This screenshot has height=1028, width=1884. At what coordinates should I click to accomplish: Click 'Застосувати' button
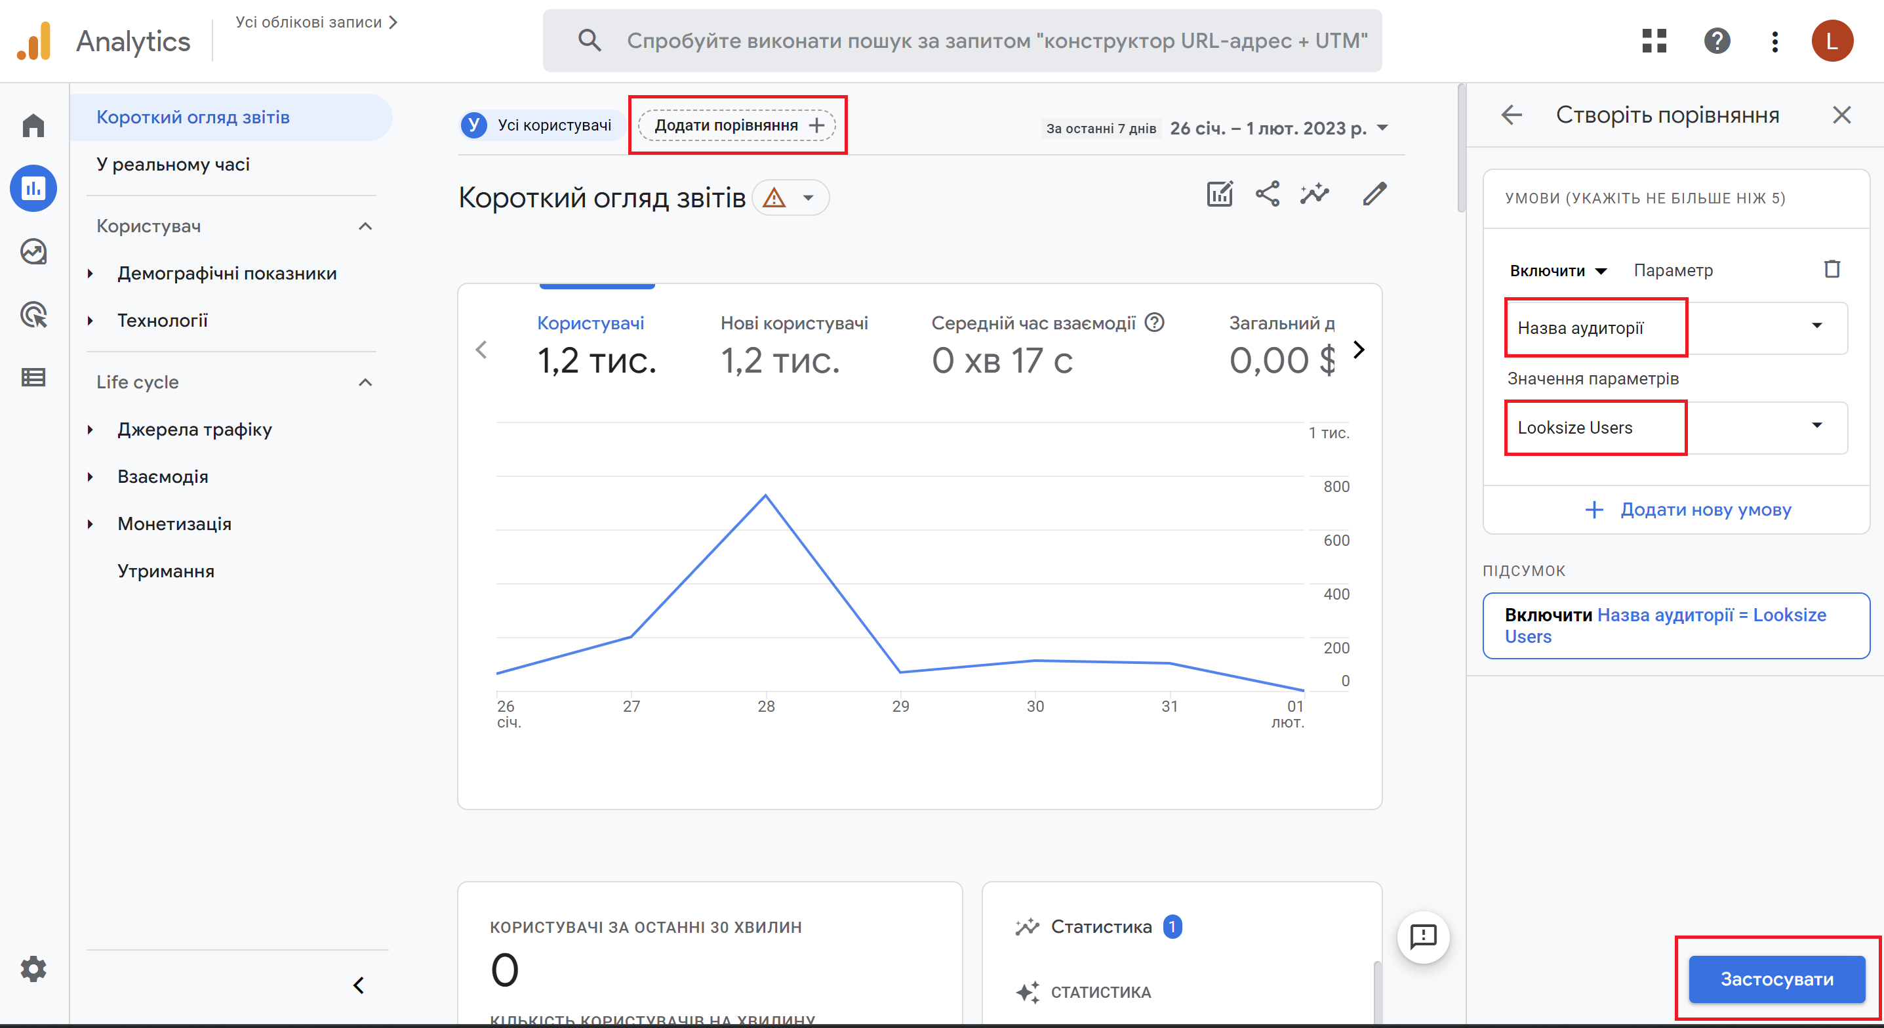coord(1777,979)
